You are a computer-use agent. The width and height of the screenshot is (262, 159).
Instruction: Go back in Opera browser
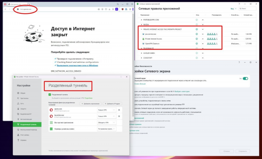click(5, 9)
